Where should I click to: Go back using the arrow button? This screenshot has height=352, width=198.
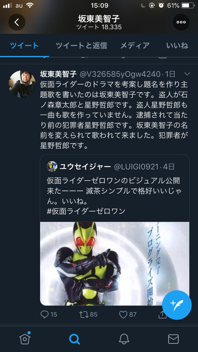point(17,22)
